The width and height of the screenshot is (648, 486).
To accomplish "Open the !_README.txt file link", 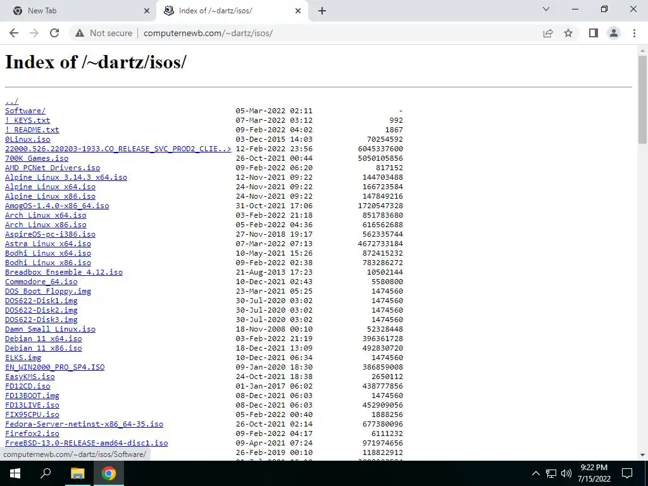I will 32,130.
